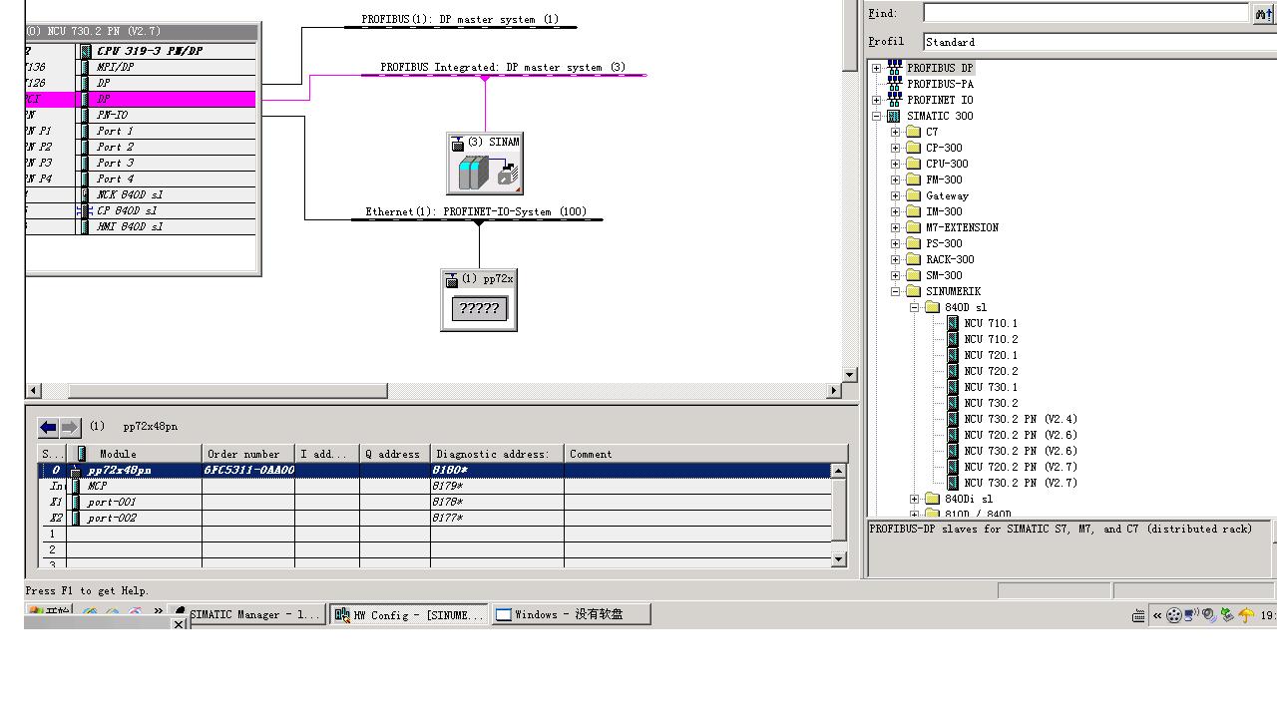This screenshot has width=1277, height=718.
Task: Expand the 840Di sl folder
Action: pyautogui.click(x=914, y=499)
